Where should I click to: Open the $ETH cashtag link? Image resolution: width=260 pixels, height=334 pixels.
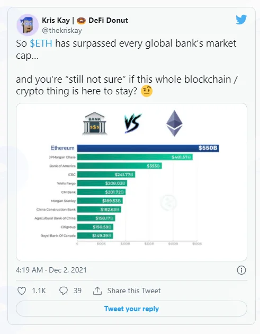(41, 43)
